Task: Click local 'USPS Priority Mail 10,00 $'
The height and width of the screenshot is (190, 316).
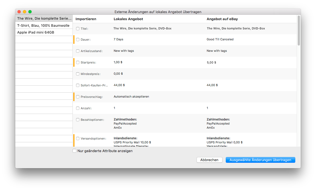Action: 132,142
